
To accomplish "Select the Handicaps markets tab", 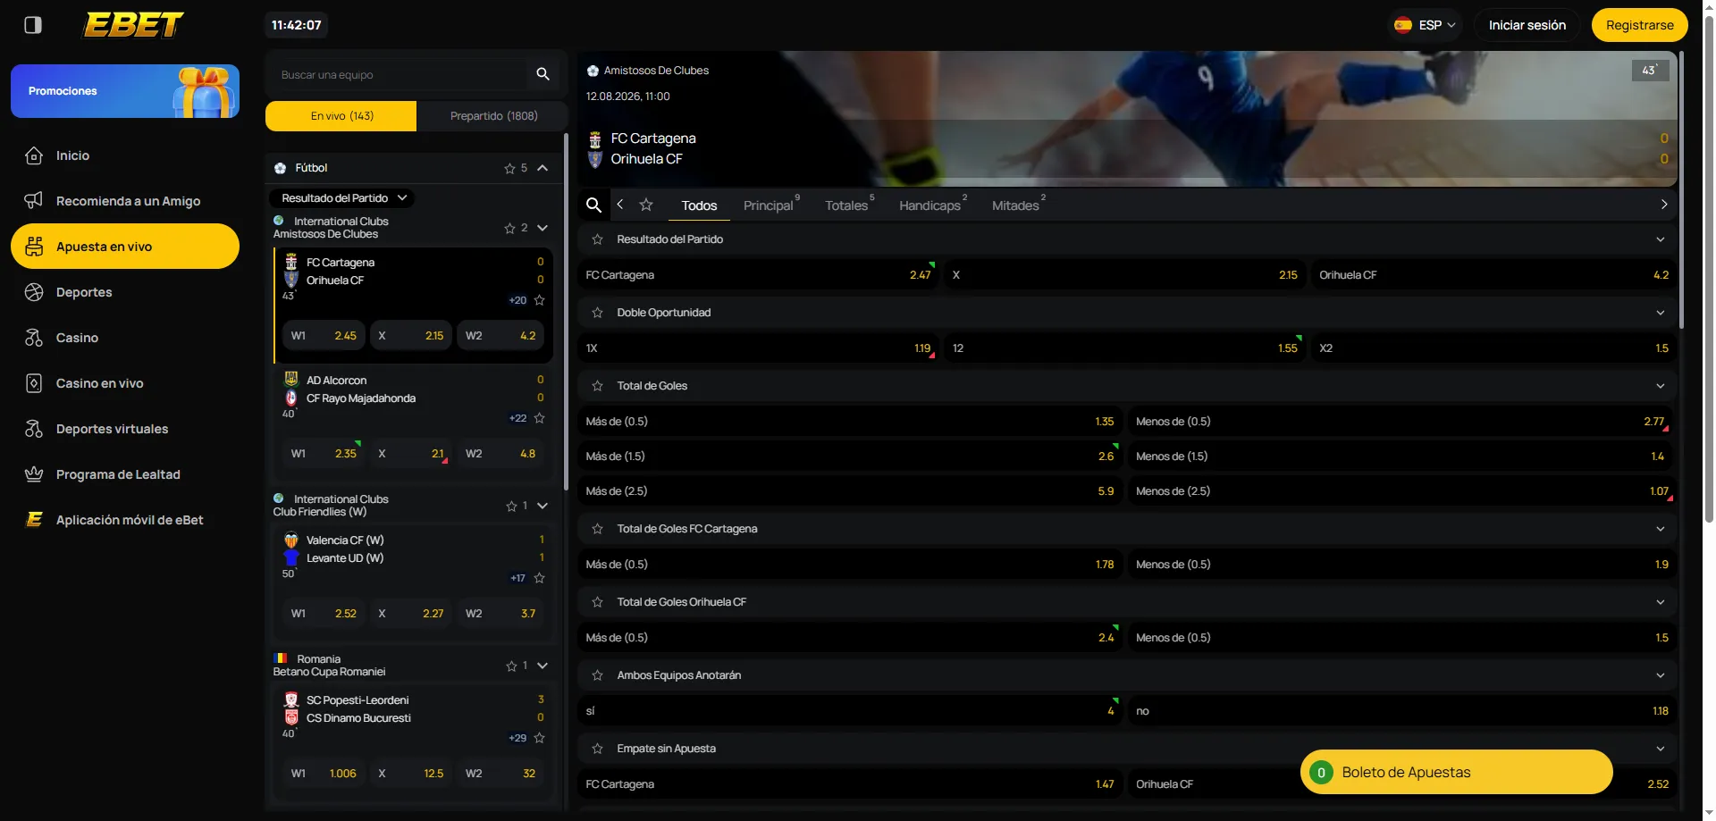I will (x=932, y=205).
